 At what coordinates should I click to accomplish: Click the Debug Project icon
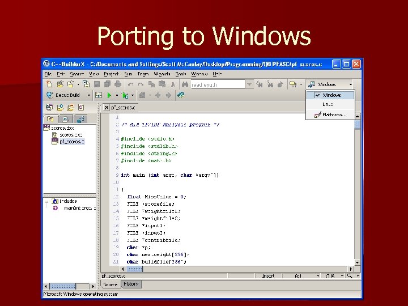point(125,96)
